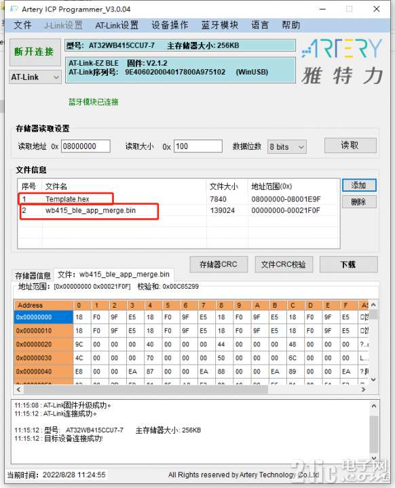Click the 读取大小 input field
This screenshot has width=395, height=488.
click(198, 146)
